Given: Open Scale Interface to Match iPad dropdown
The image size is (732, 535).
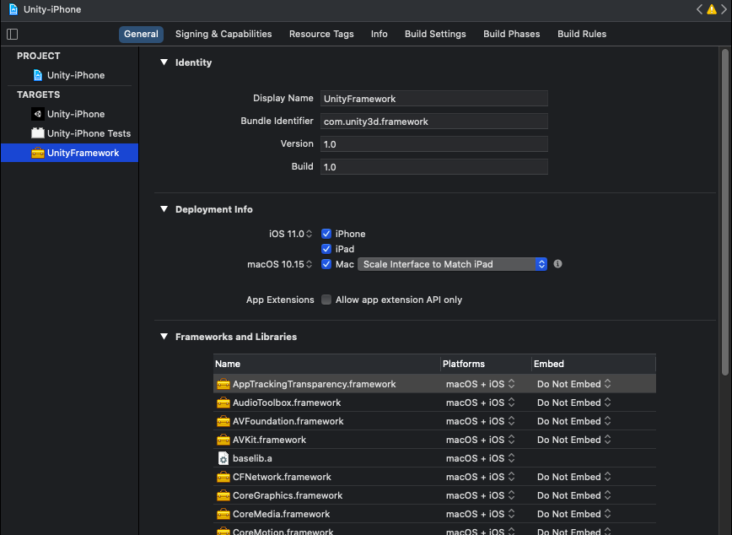Looking at the screenshot, I should pyautogui.click(x=452, y=264).
